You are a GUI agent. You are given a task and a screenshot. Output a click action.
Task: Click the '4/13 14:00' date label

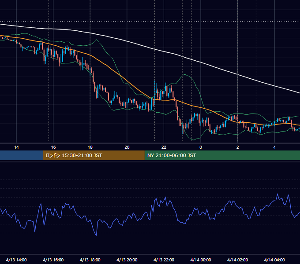(16, 260)
